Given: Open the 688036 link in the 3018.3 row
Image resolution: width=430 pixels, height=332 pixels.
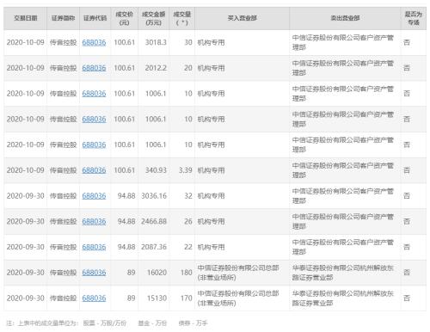Looking at the screenshot, I should coord(94,42).
